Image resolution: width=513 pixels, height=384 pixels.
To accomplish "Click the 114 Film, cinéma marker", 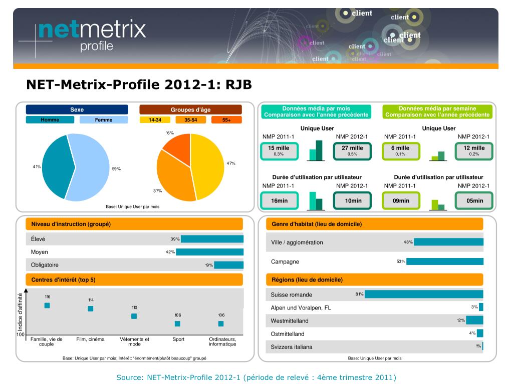I will point(91,308).
